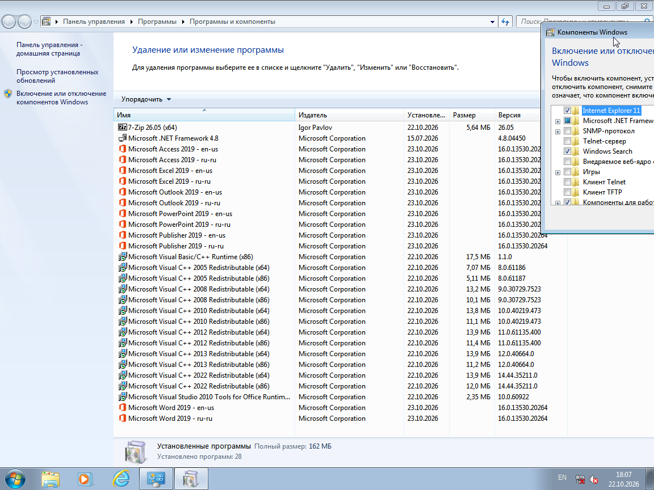
Task: Enable the Клиент Telnet checkbox
Action: coord(567,182)
